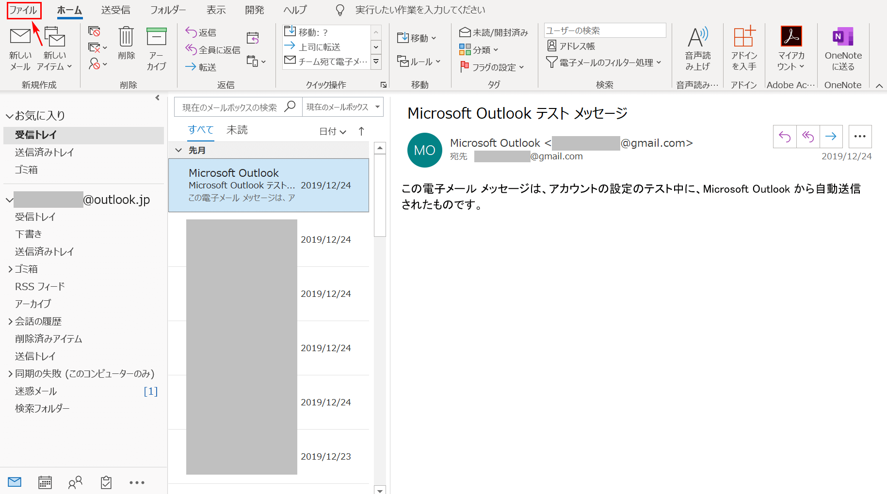The width and height of the screenshot is (887, 494).
Task: Click Reply (返信) in the ribbon
Action: (x=201, y=32)
